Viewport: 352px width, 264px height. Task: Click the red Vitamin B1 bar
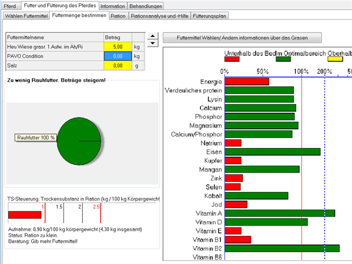238,240
